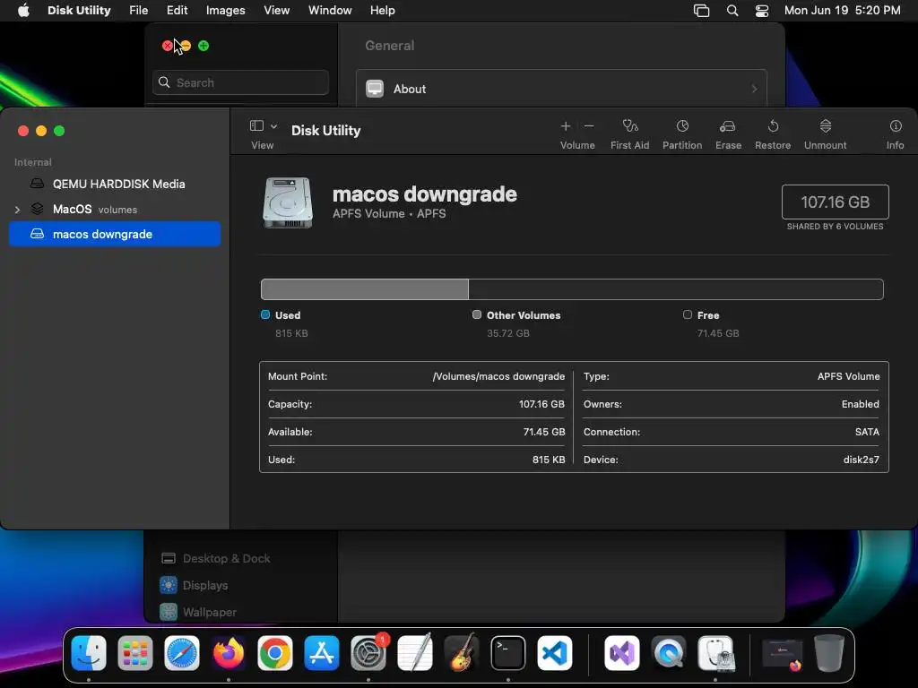Open Desktop & Dock in System Settings
Viewport: 918px width, 688px height.
coord(215,558)
